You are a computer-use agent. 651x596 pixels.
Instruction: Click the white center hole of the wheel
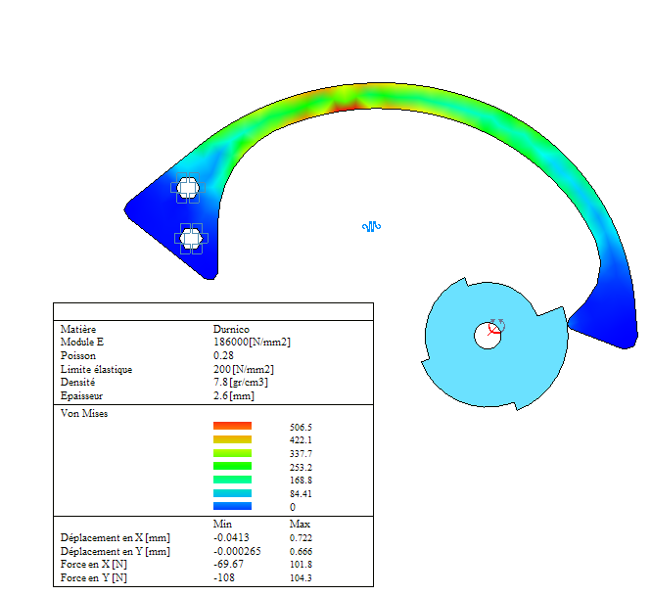(485, 336)
